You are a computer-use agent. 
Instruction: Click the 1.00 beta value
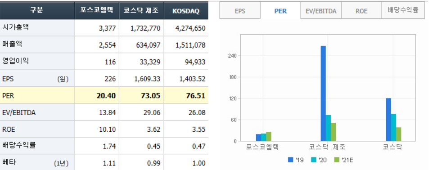(x=199, y=163)
